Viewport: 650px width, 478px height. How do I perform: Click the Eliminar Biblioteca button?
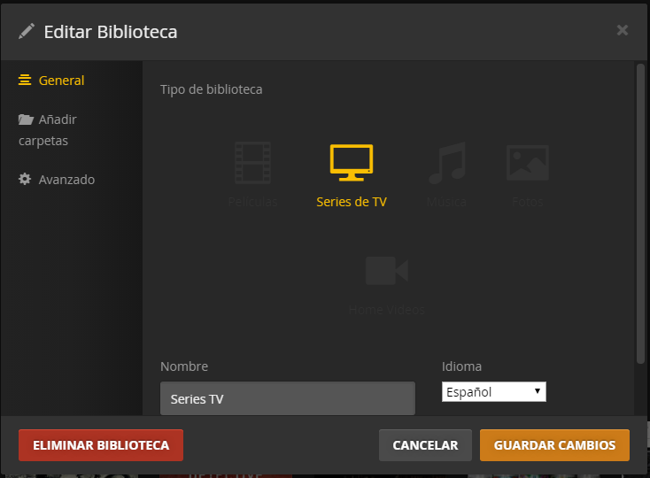pos(101,445)
